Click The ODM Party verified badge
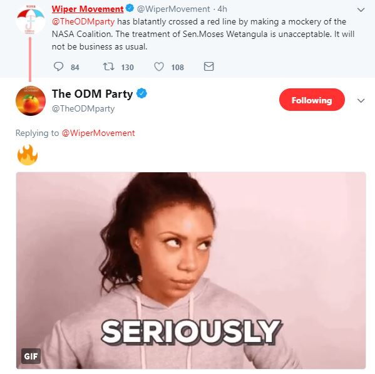Image resolution: width=375 pixels, height=374 pixels. tap(141, 93)
